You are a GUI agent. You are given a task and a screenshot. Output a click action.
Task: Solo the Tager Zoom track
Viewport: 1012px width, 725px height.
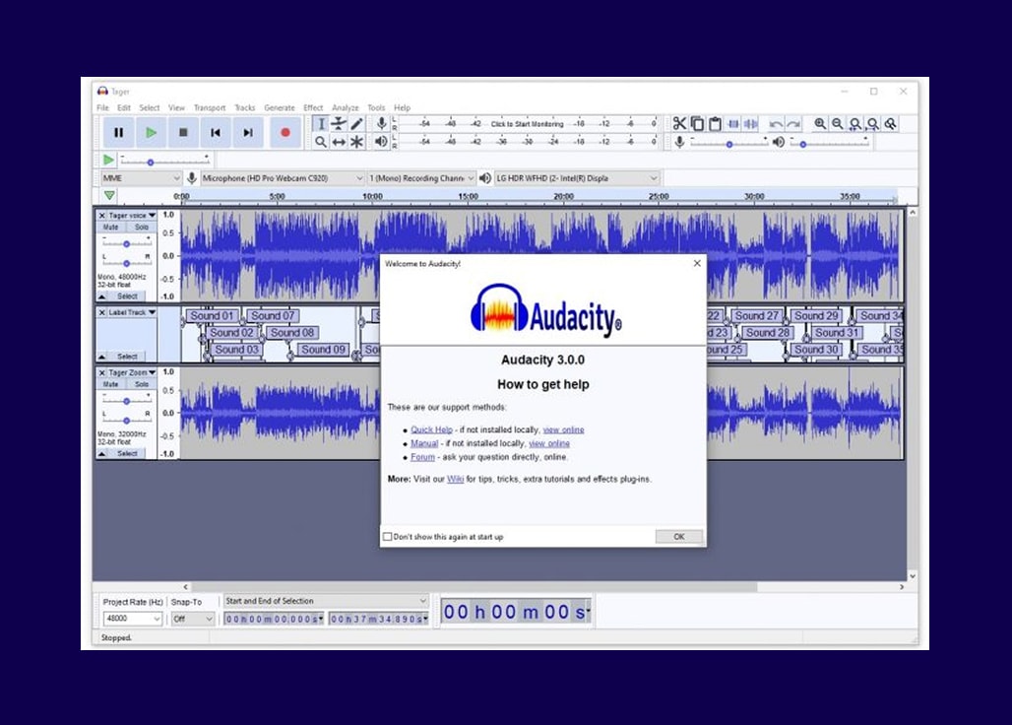tap(142, 384)
